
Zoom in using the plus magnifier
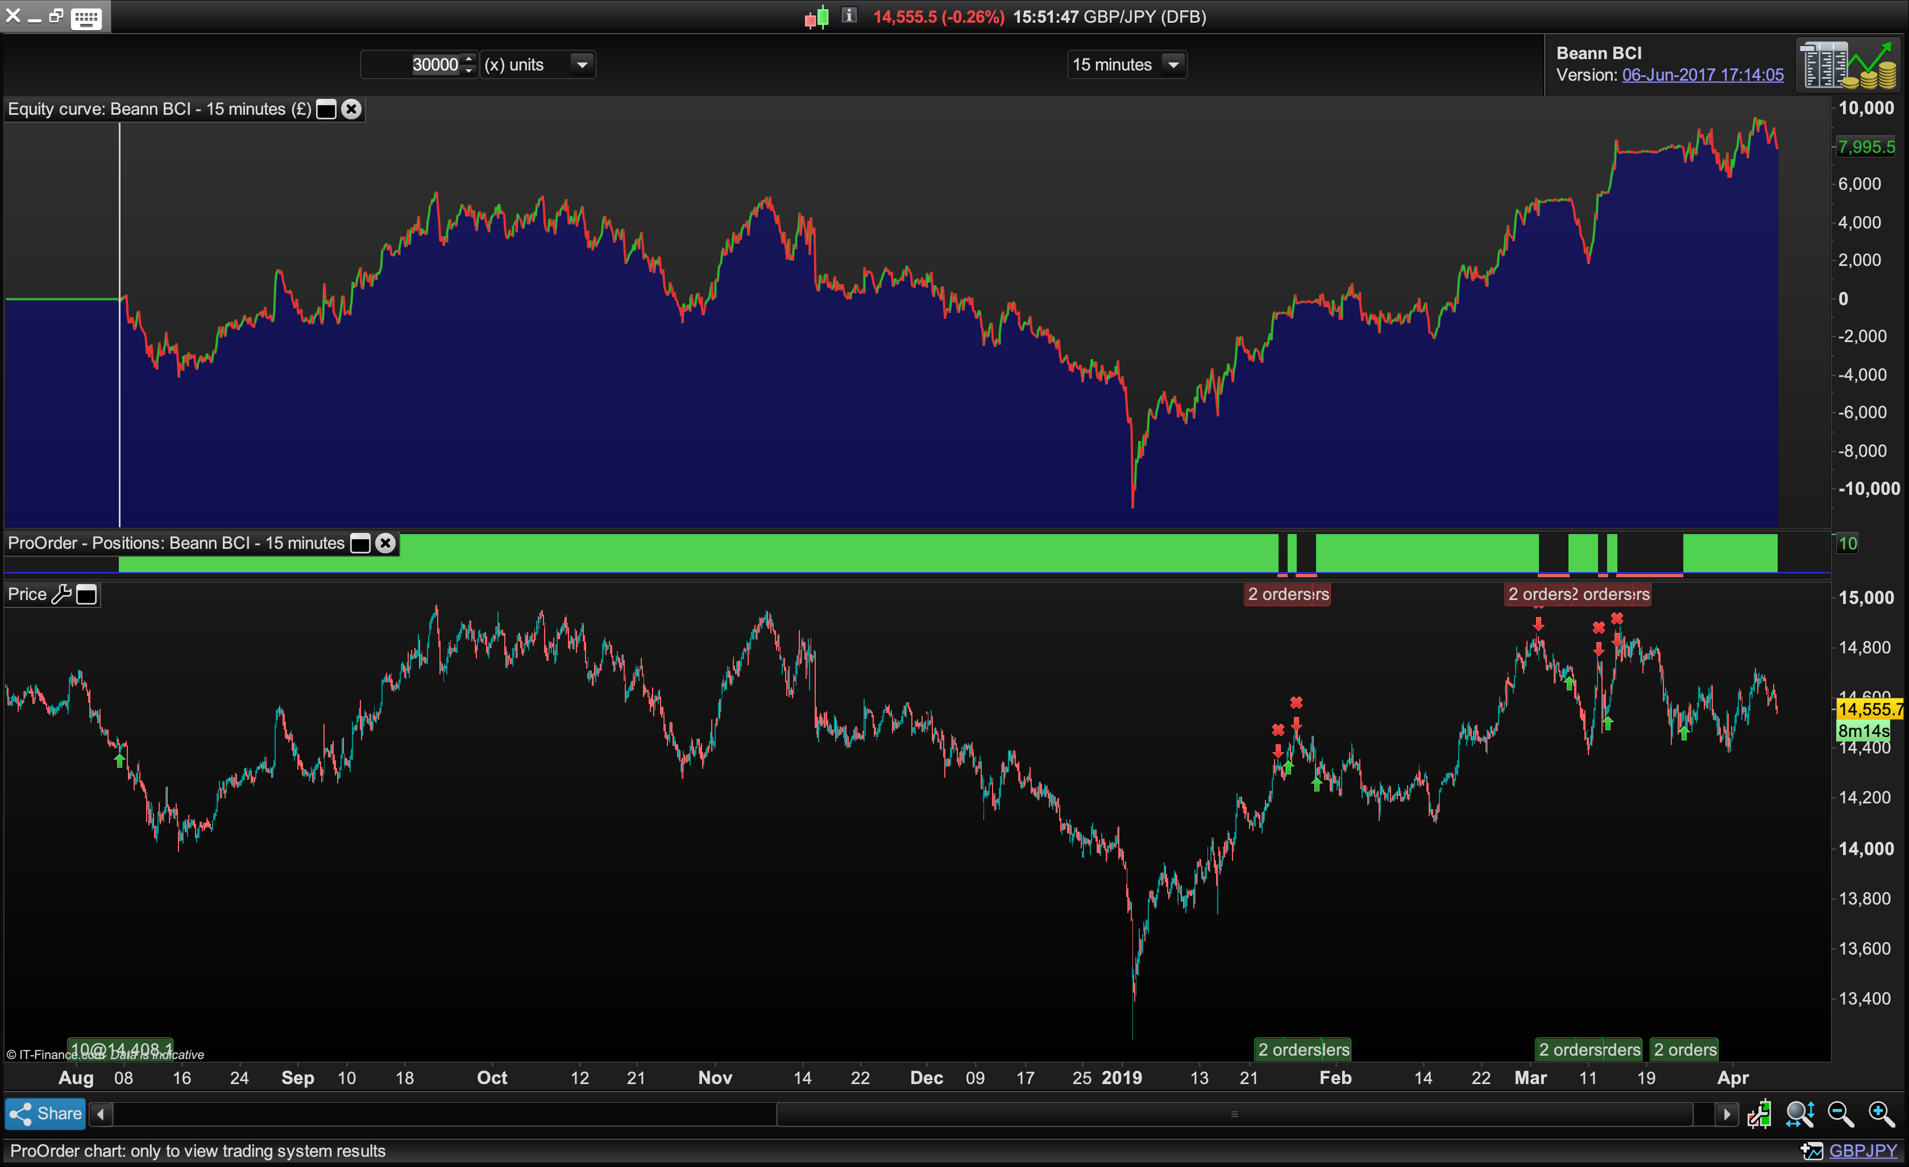[1881, 1114]
